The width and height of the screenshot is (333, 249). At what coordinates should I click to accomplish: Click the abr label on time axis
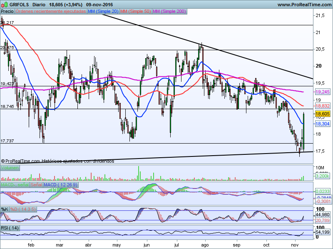pos(88,245)
